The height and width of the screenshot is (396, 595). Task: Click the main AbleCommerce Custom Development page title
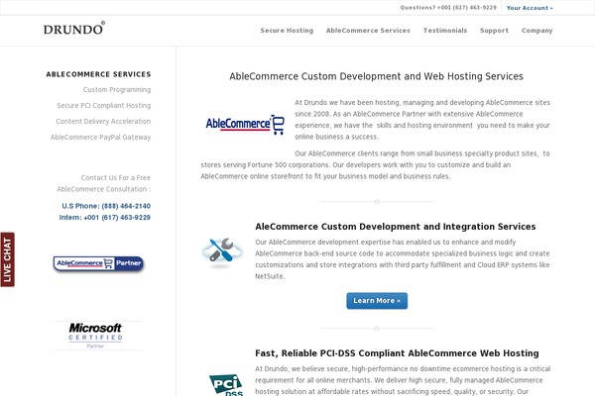coord(377,76)
